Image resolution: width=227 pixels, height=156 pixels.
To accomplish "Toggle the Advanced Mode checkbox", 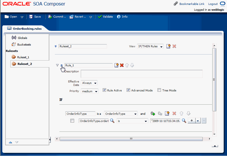I will (x=128, y=90).
